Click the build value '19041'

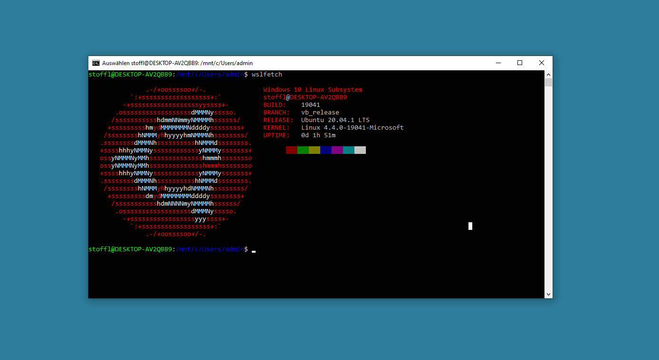311,105
